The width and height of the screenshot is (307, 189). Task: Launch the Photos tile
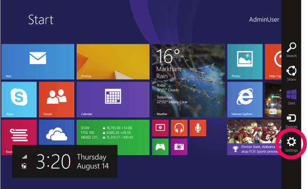(245, 62)
